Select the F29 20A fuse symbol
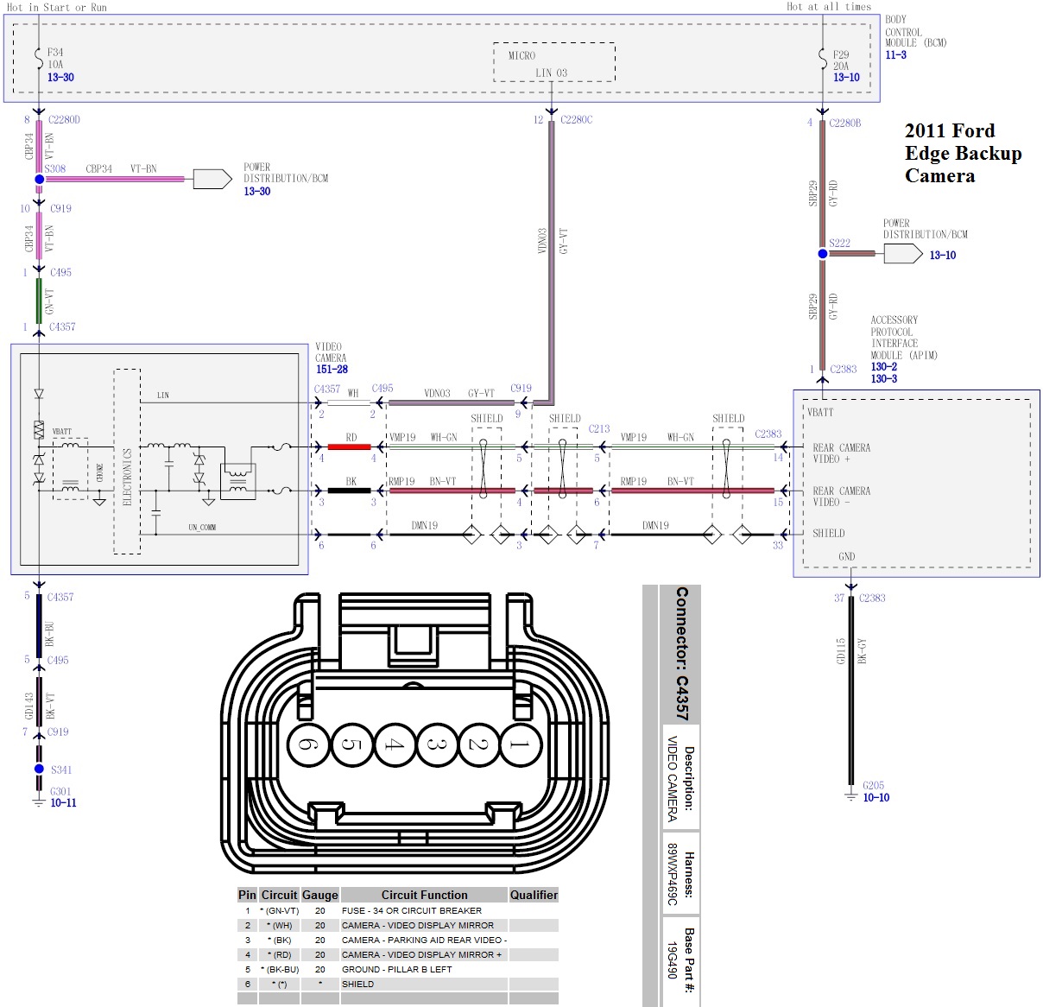The height and width of the screenshot is (1007, 1043). coord(823,59)
